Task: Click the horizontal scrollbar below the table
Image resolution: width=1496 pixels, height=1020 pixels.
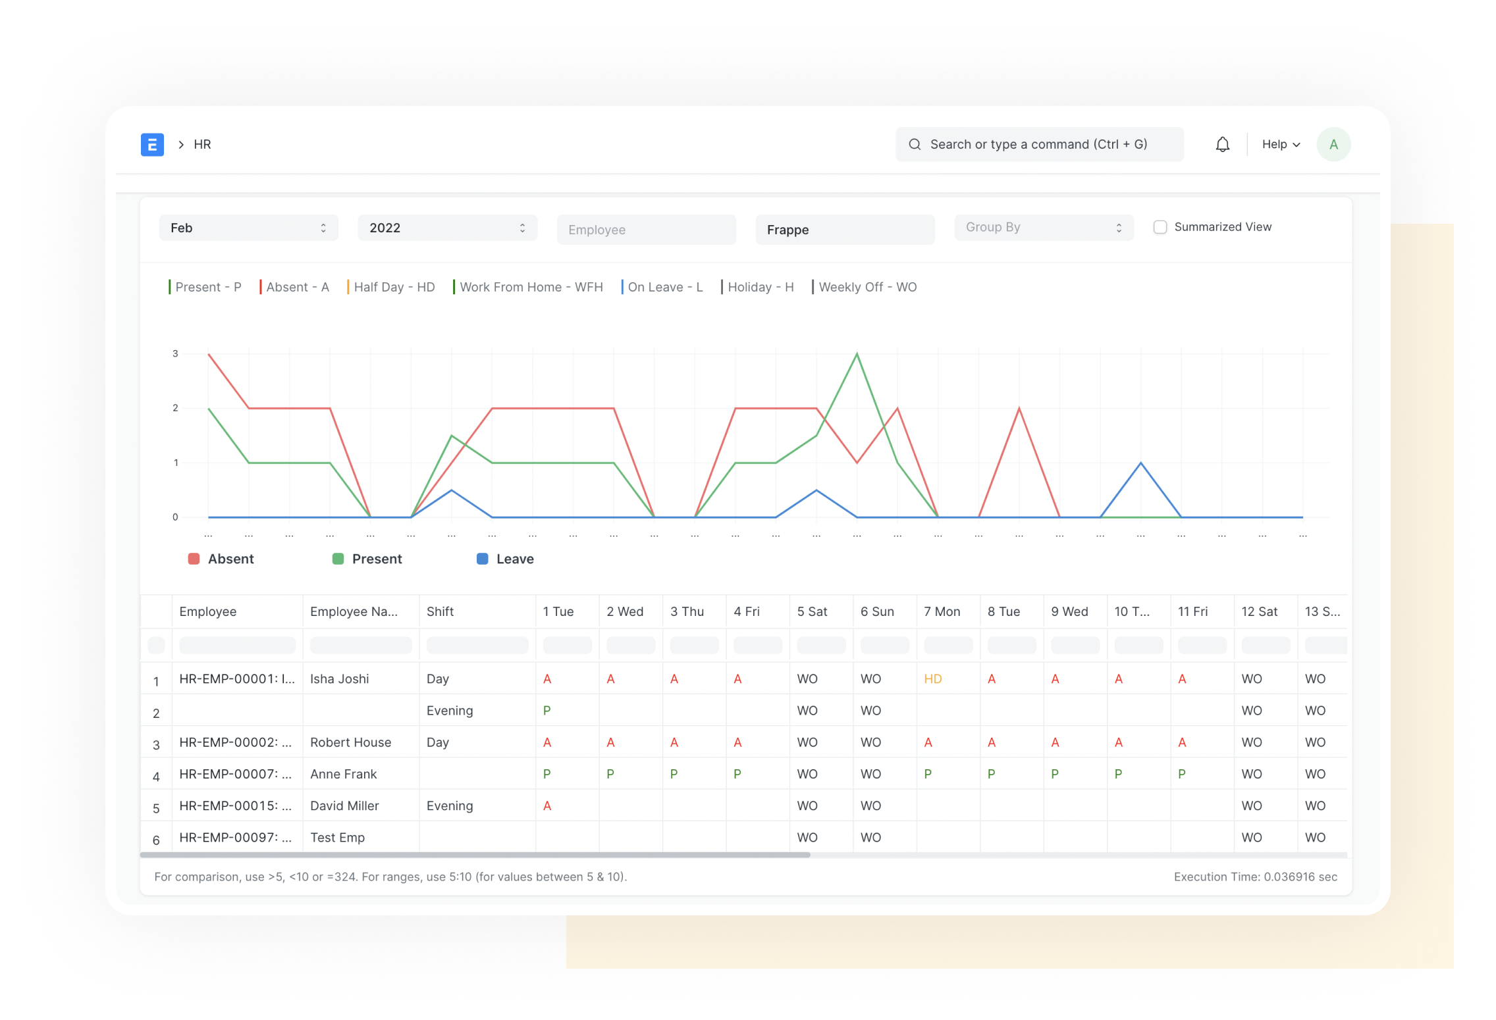Action: click(474, 855)
